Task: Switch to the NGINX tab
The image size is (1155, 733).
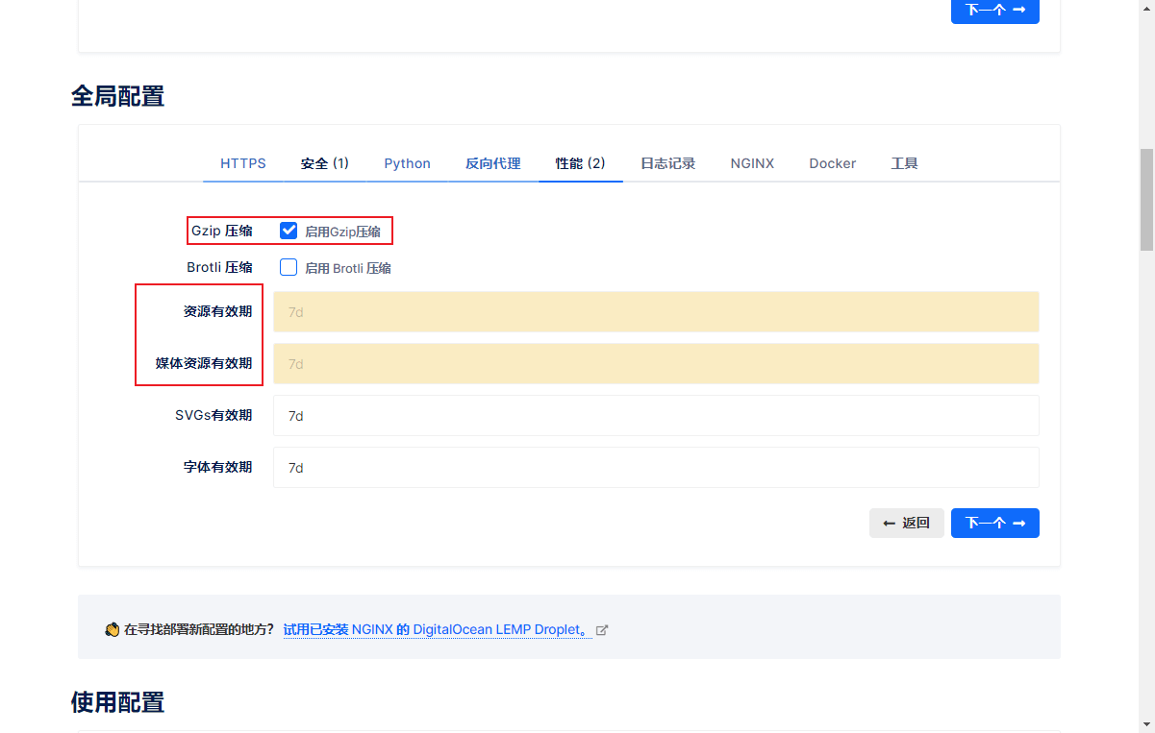Action: [752, 163]
